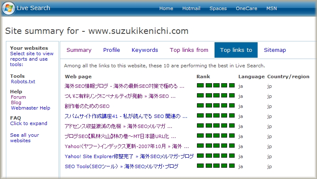Click the Rank column header
The height and width of the screenshot is (179, 317).
coord(203,77)
